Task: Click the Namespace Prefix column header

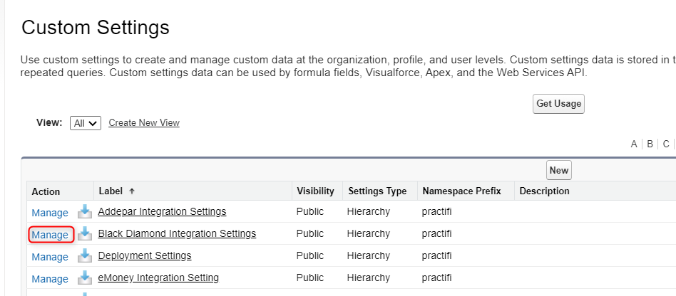Action: pyautogui.click(x=462, y=191)
